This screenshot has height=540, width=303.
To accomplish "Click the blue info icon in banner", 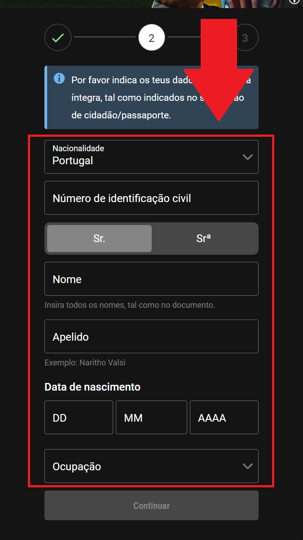I will point(59,79).
